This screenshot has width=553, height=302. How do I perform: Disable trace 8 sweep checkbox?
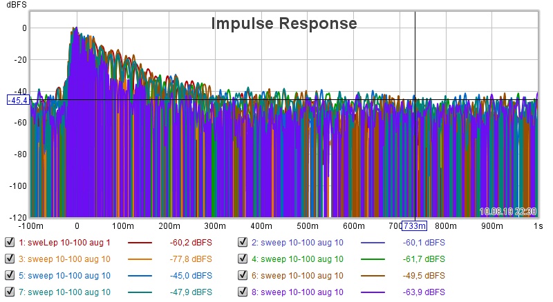pyautogui.click(x=243, y=292)
